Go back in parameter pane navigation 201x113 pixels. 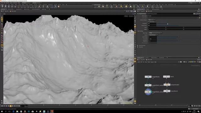click(138, 11)
